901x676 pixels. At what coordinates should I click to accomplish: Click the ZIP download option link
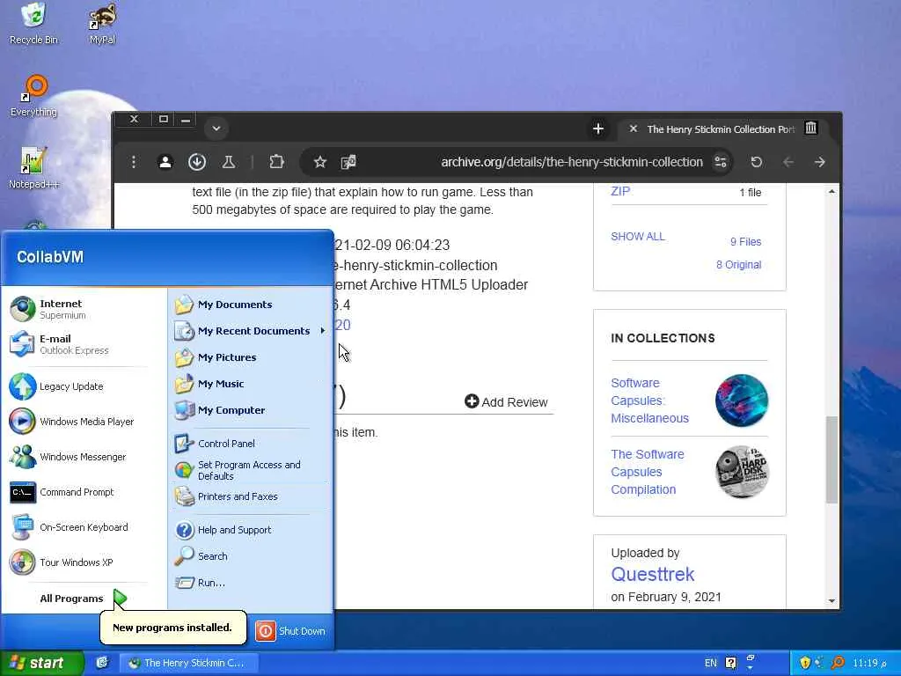click(620, 191)
